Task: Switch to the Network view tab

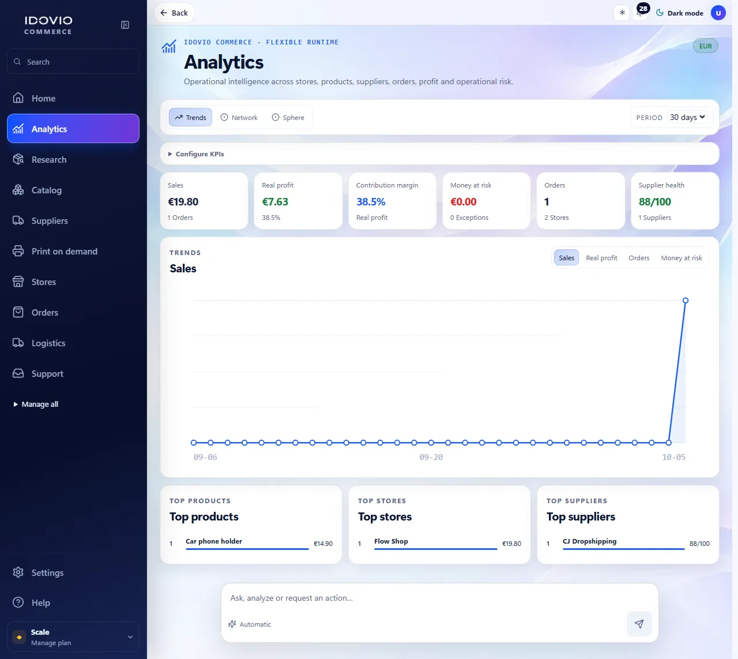Action: [239, 117]
